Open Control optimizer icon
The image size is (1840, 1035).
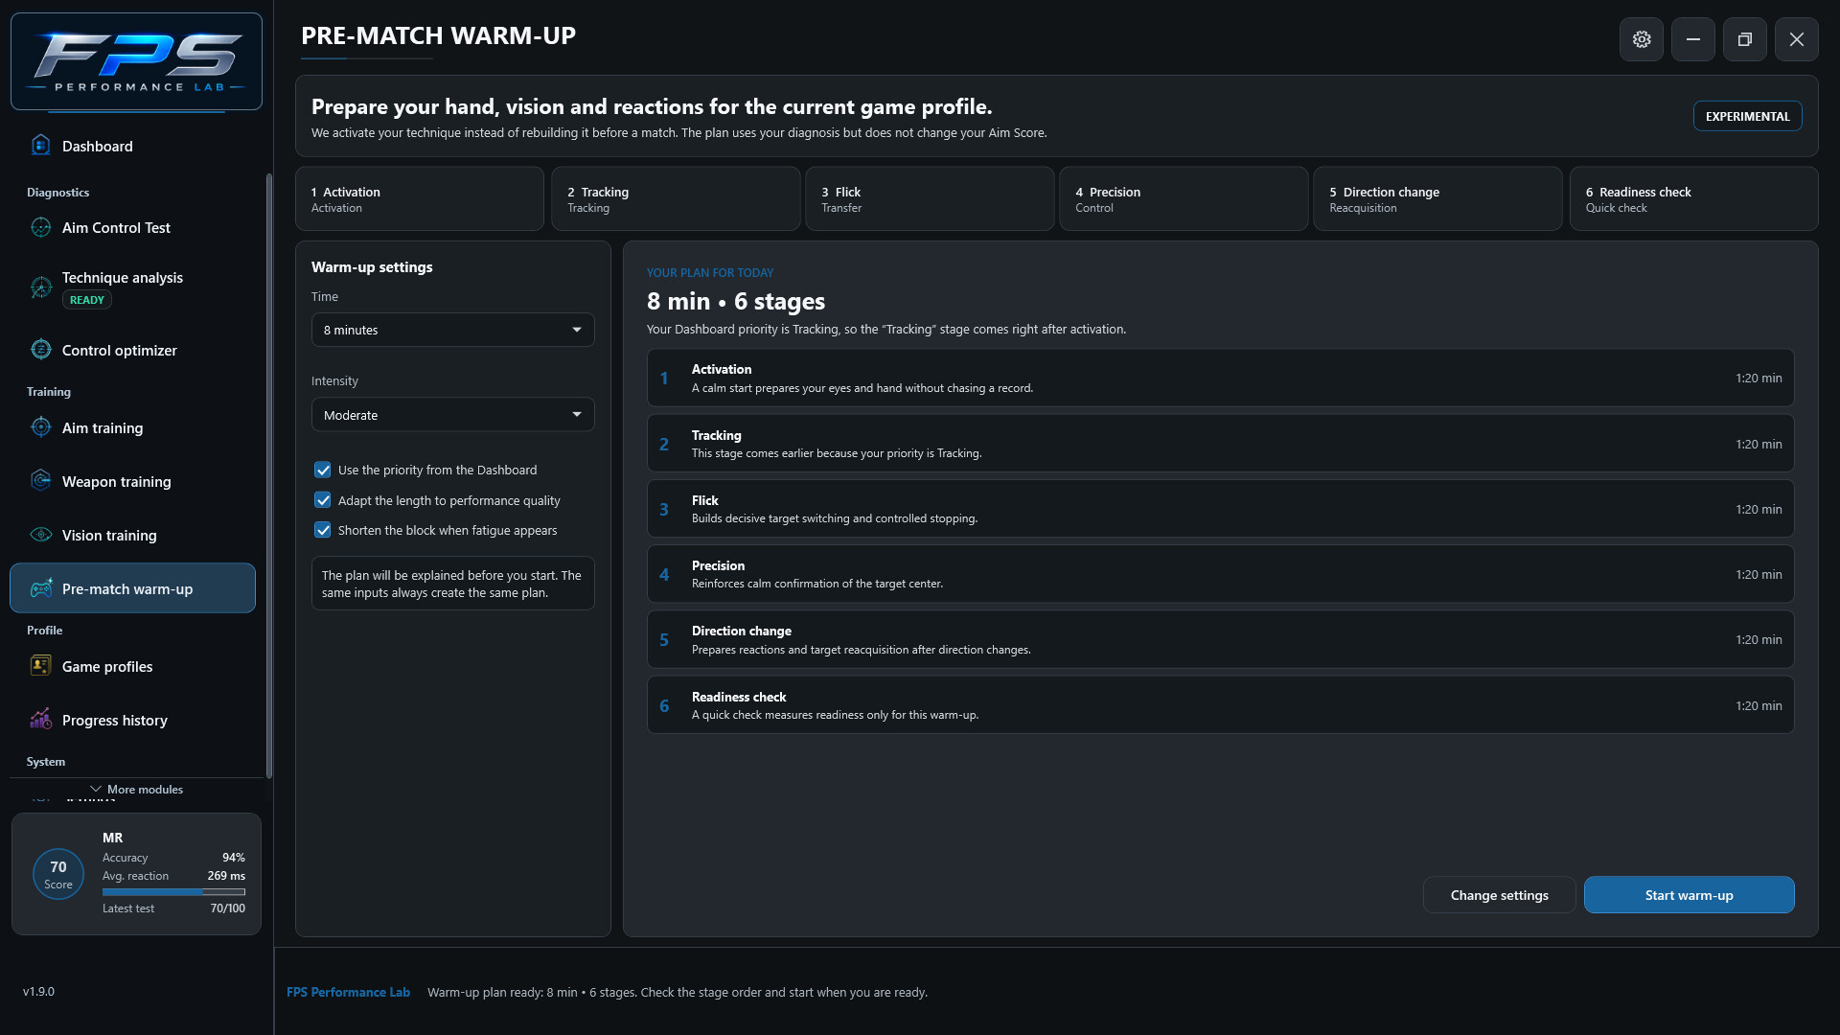40,350
